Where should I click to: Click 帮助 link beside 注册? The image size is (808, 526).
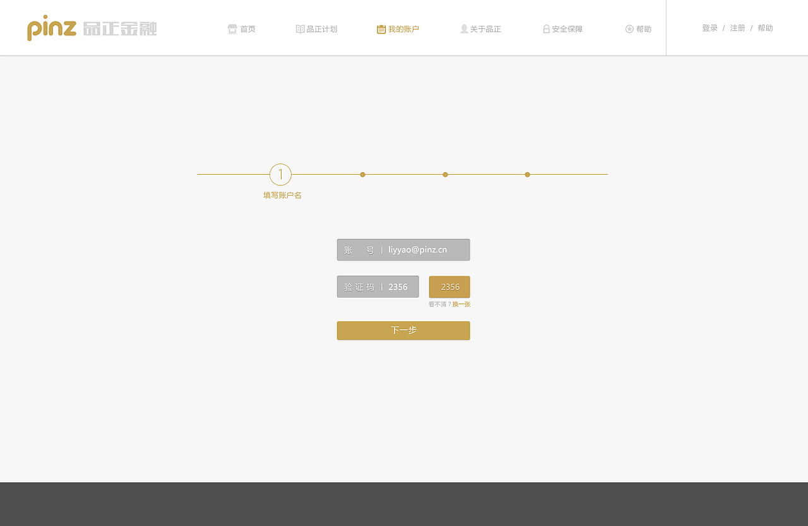coord(765,28)
